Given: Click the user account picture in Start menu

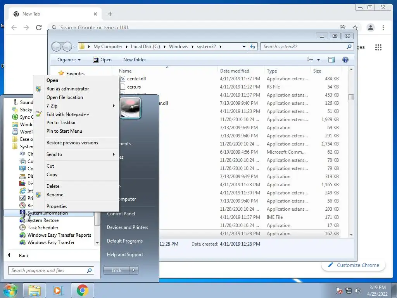Looking at the screenshot, I should (x=130, y=108).
